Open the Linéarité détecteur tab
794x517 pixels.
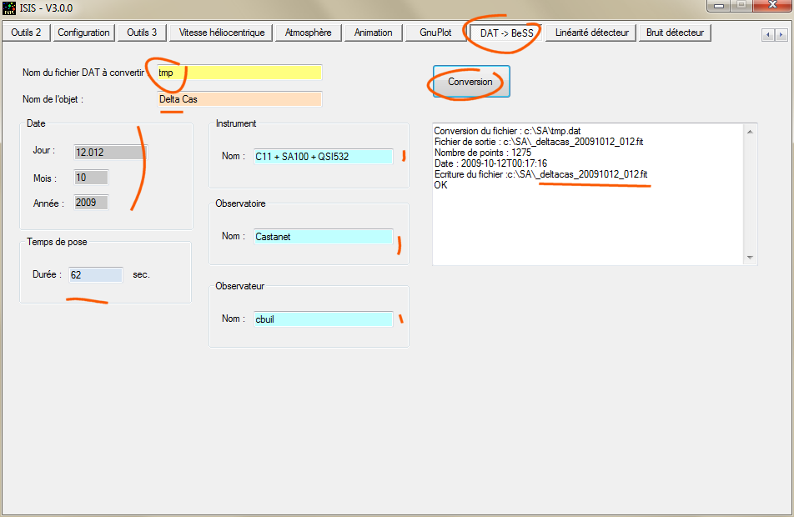592,33
